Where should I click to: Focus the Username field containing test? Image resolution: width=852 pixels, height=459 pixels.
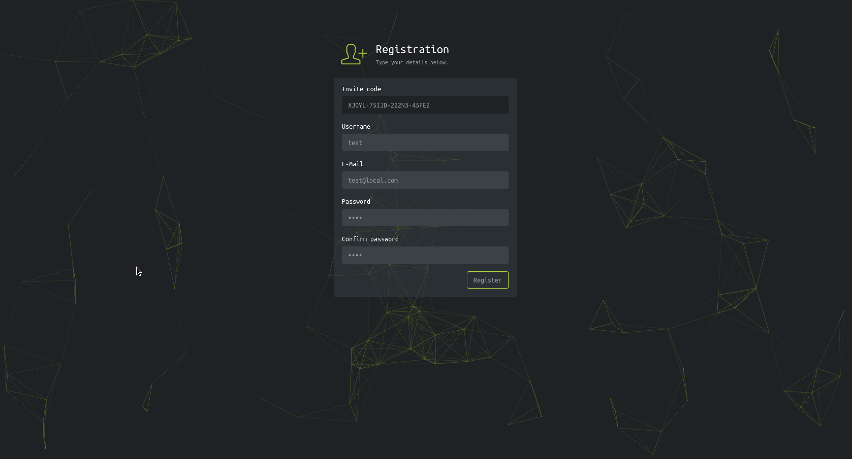tap(425, 143)
